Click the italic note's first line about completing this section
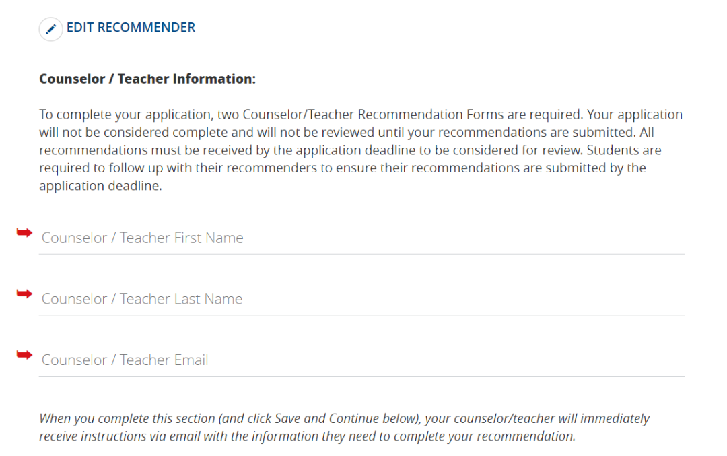Screen dimensions: 727x456 [x=344, y=418]
